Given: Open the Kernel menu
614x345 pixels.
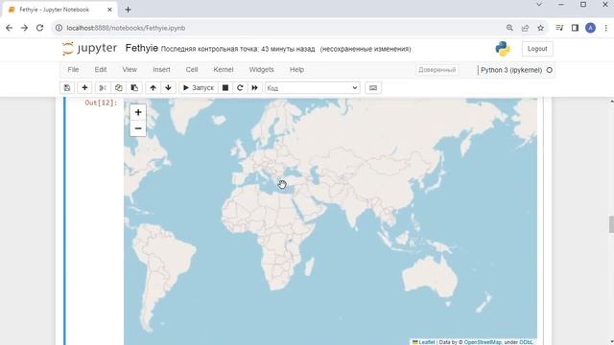Looking at the screenshot, I should click(x=224, y=70).
